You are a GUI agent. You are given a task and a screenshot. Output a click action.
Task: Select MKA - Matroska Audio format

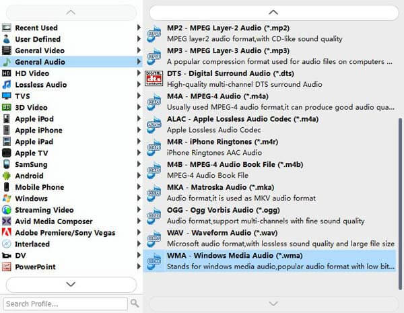(x=269, y=193)
